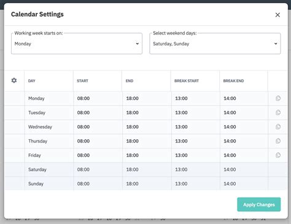Open the 'Working week starts on' dropdown

(x=77, y=44)
